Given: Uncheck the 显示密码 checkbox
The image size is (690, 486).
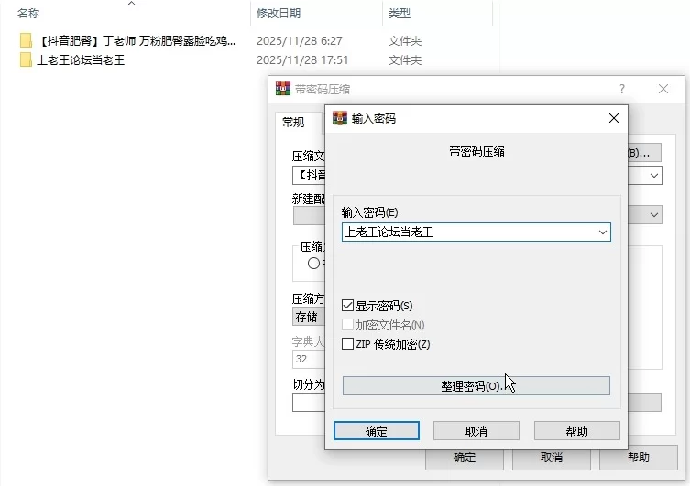Looking at the screenshot, I should coord(347,306).
